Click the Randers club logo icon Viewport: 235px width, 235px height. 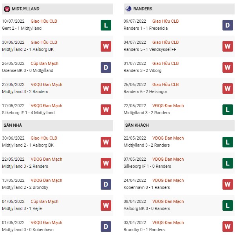[128, 9]
